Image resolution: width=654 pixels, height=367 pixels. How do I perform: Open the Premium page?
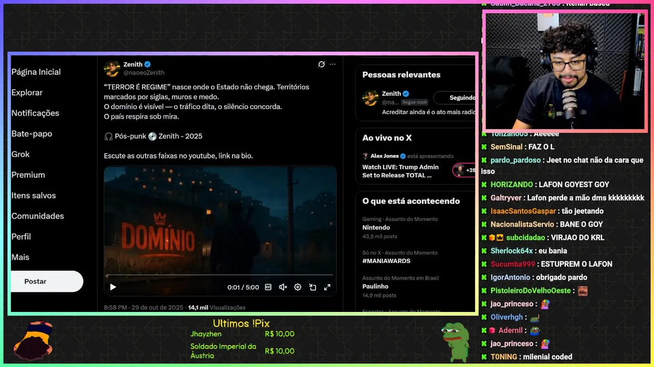28,175
